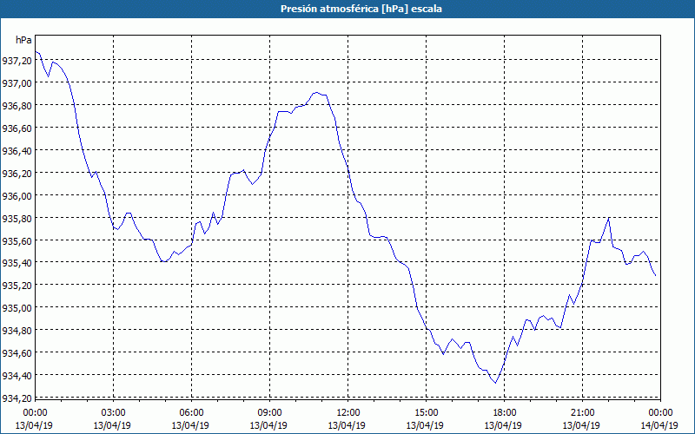The height and width of the screenshot is (434, 695).
Task: Click the 'Presión atmosférica [hPa] escala' title
Action: [x=361, y=9]
